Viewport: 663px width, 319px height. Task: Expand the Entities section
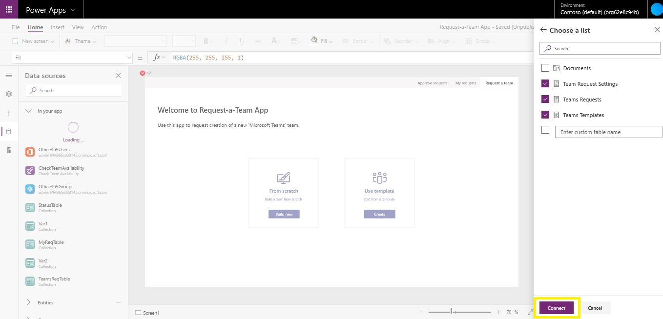pyautogui.click(x=28, y=302)
